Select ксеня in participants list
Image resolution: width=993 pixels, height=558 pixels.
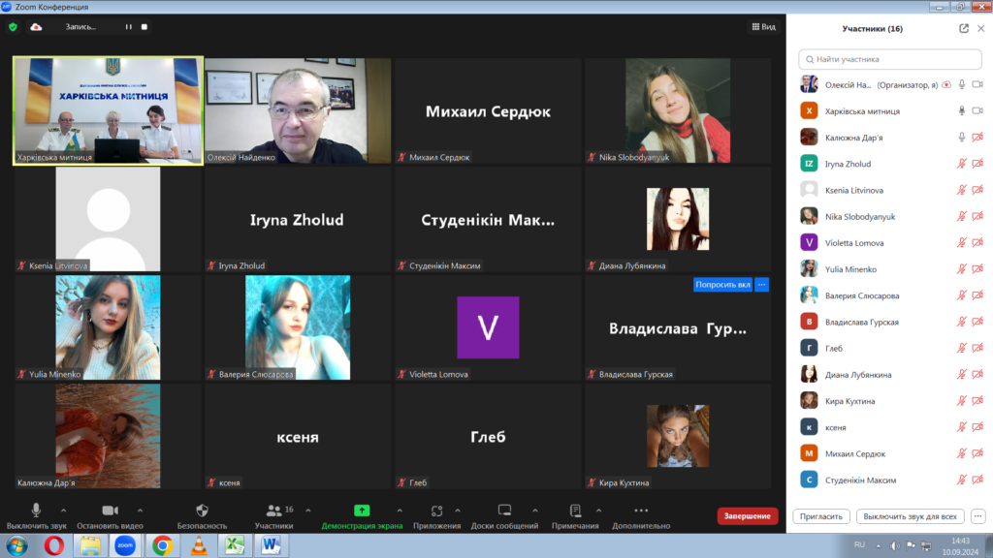pyautogui.click(x=890, y=427)
